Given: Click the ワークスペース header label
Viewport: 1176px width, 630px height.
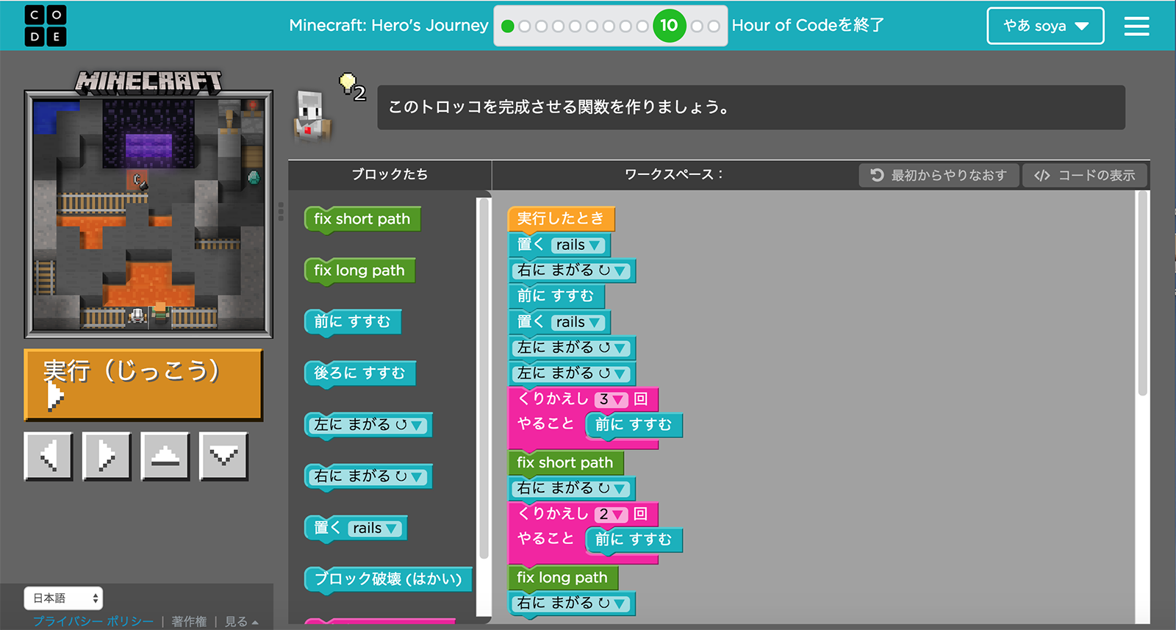Looking at the screenshot, I should point(675,174).
